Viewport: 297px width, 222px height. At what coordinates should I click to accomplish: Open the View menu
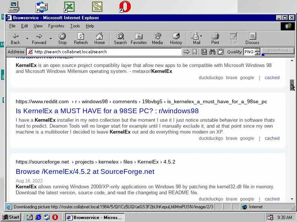38,26
